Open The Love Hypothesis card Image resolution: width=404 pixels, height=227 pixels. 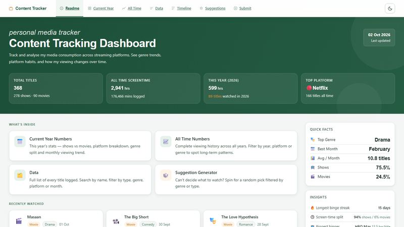click(x=250, y=219)
